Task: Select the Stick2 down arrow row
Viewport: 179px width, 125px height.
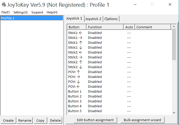Action: (x=119, y=67)
